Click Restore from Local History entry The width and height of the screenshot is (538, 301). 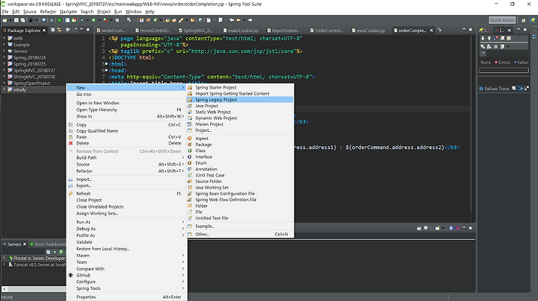point(127,249)
